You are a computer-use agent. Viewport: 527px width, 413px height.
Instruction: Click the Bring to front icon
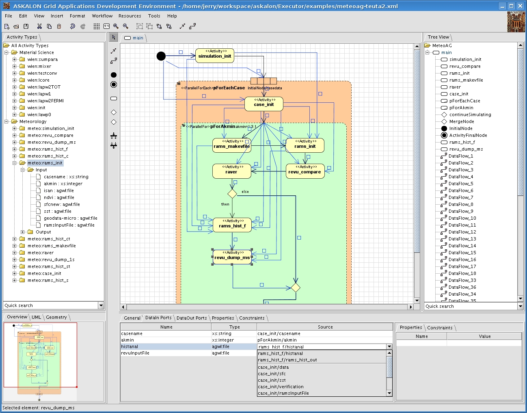click(x=159, y=26)
